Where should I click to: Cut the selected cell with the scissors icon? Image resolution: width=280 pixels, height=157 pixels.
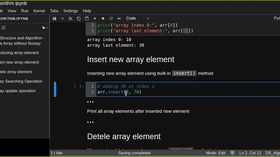(x=70, y=18)
